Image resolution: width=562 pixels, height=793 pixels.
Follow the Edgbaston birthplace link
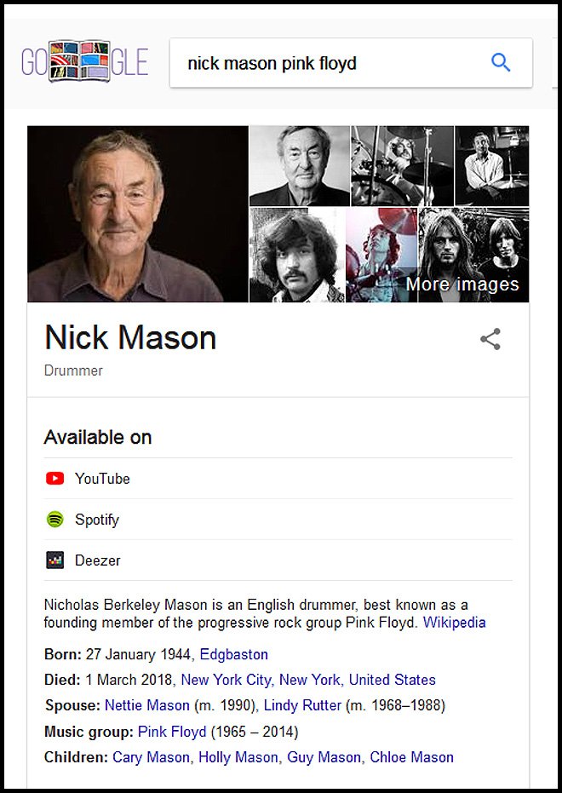pyautogui.click(x=234, y=654)
